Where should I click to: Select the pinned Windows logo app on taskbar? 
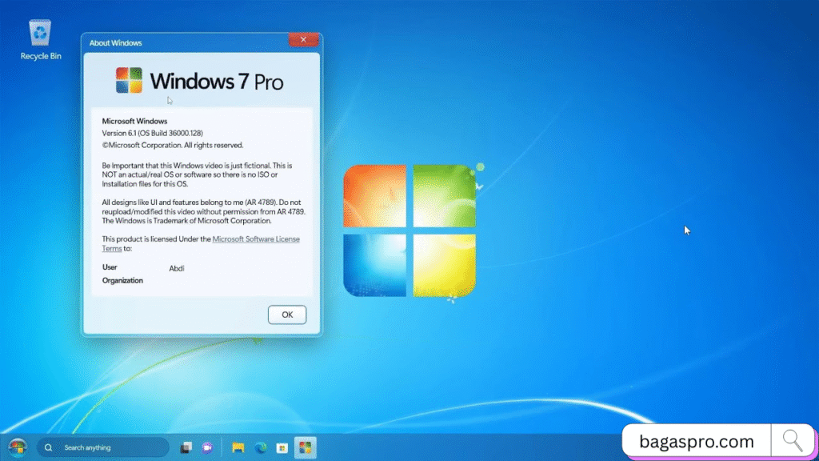pos(305,447)
